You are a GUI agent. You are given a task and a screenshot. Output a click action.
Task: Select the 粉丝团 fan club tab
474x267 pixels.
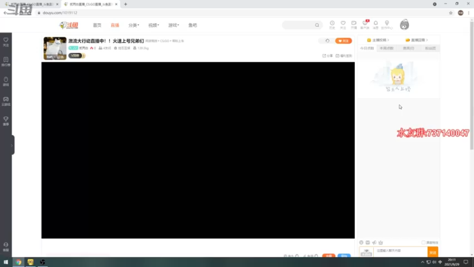(430, 48)
